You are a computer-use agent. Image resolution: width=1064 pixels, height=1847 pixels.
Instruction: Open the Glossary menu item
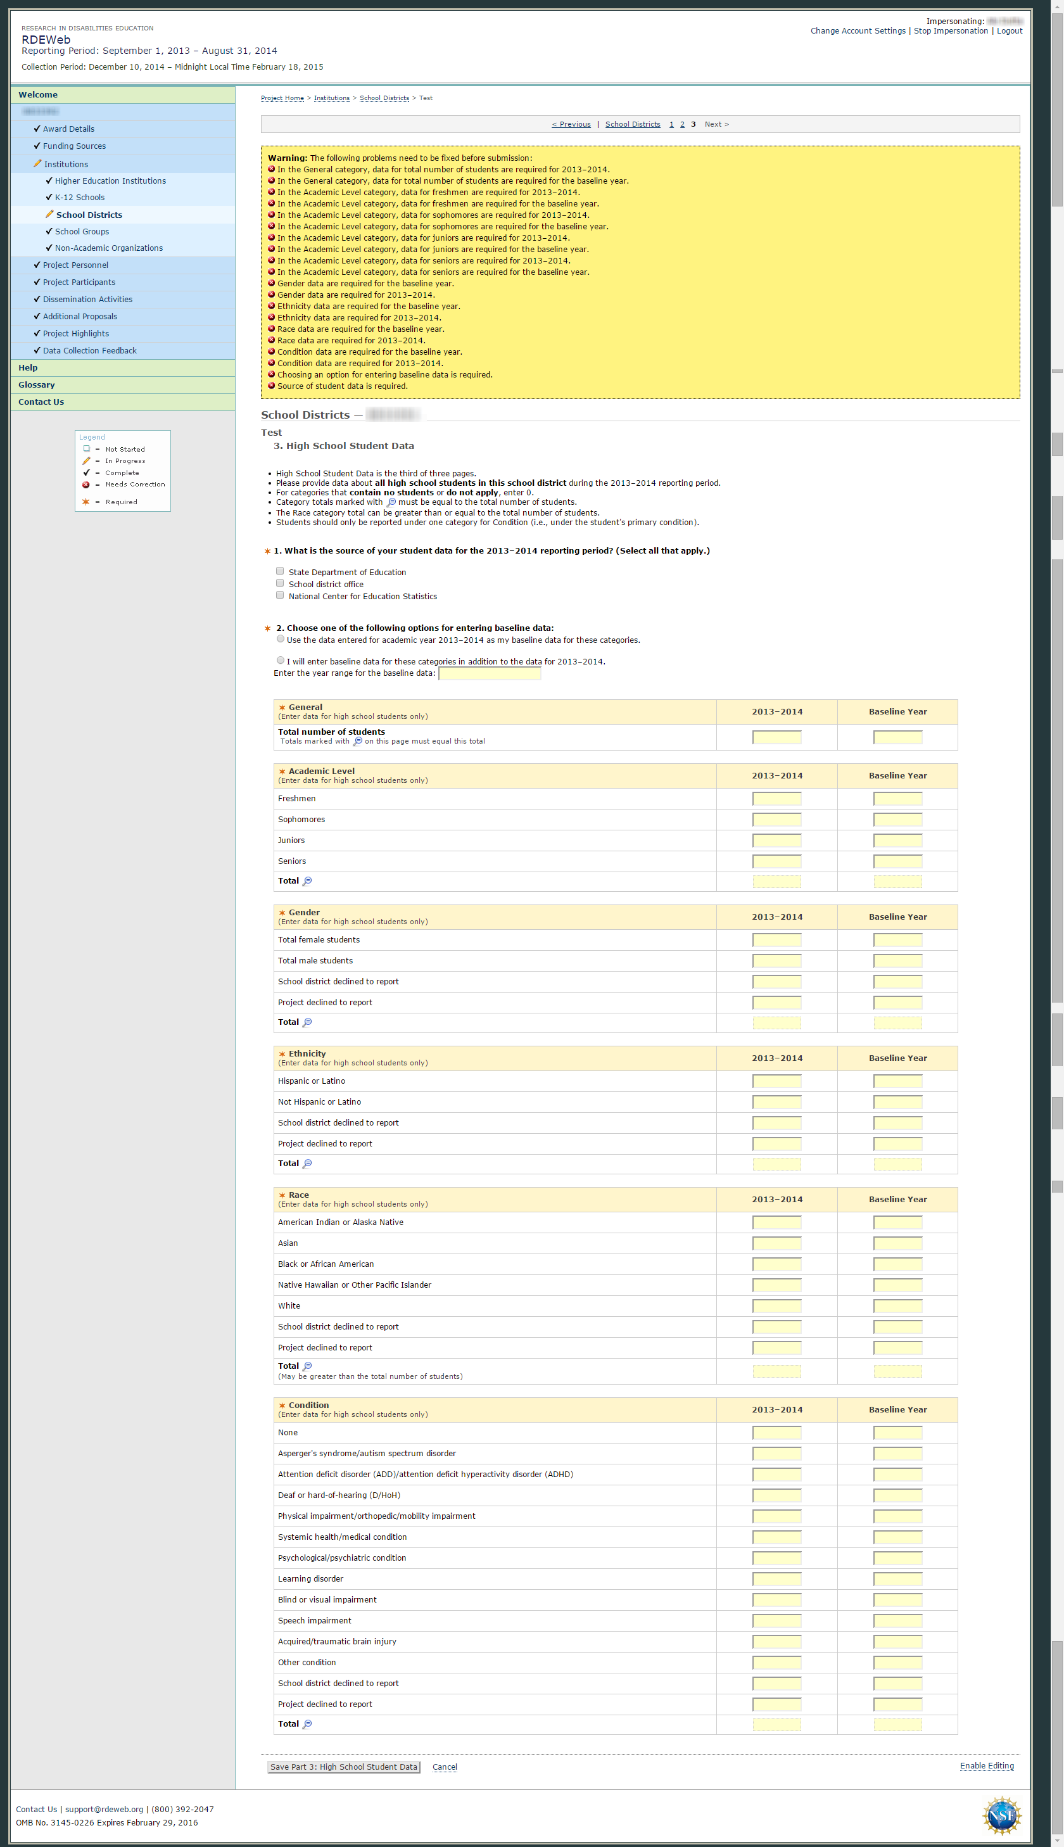pos(37,385)
